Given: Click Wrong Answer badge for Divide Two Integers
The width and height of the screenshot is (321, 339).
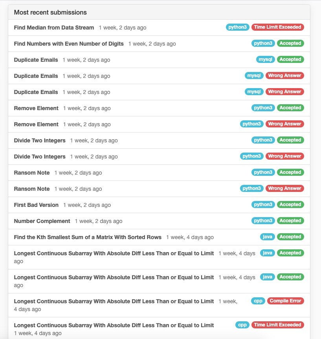Looking at the screenshot, I should pyautogui.click(x=284, y=156).
